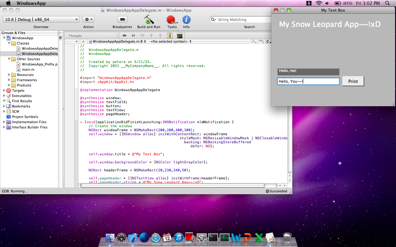Expand the Targets group
Image resolution: width=396 pixels, height=247 pixels.
pos(4,90)
